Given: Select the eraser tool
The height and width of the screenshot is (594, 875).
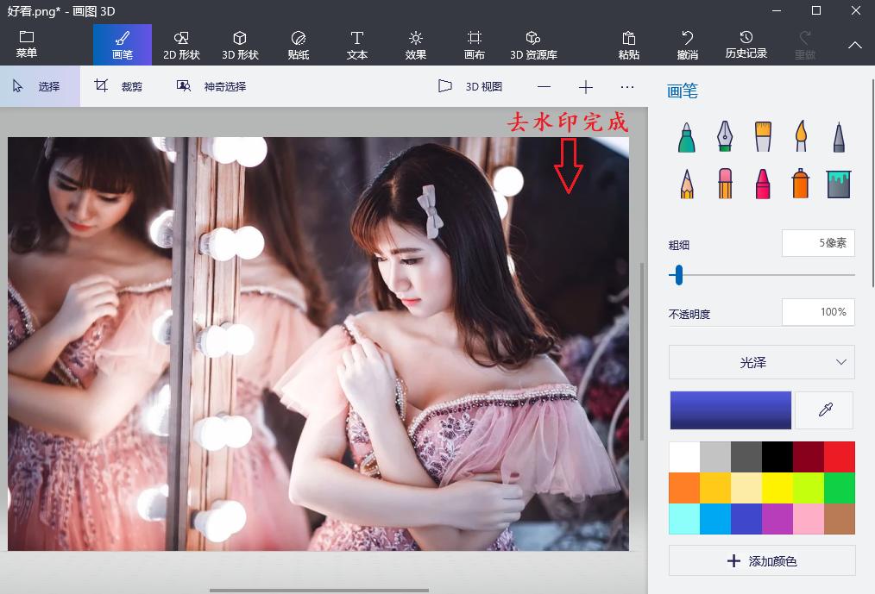Looking at the screenshot, I should 723,183.
